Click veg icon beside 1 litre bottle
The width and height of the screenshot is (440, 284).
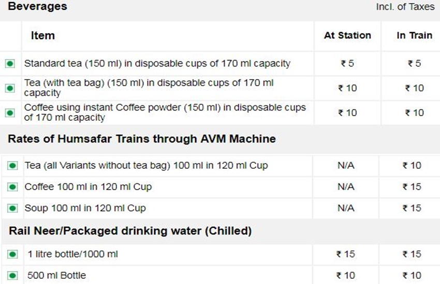12,254
